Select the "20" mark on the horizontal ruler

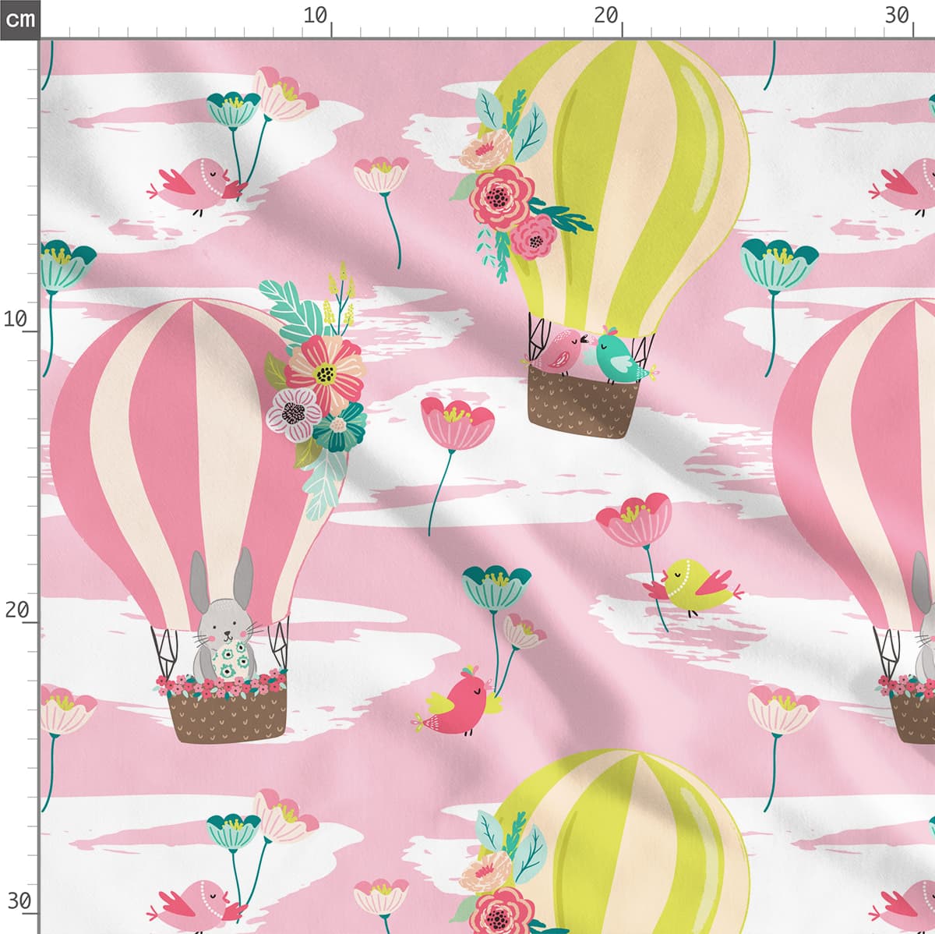pos(605,15)
